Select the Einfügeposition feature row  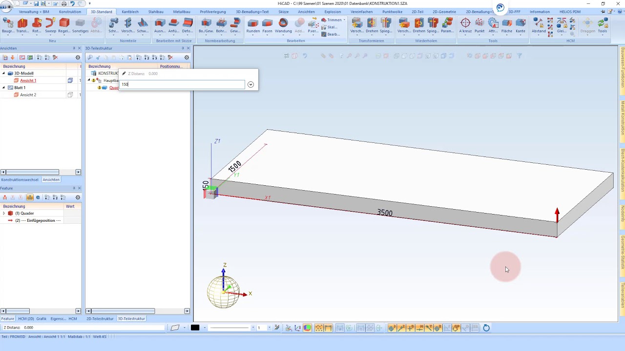(x=38, y=221)
